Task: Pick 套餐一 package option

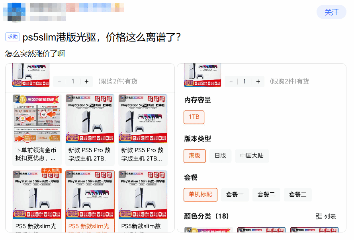Action: 235,195
